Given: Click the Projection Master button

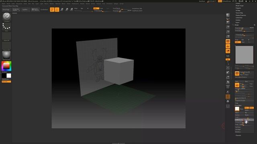Looking at the screenshot, I should [16, 10].
